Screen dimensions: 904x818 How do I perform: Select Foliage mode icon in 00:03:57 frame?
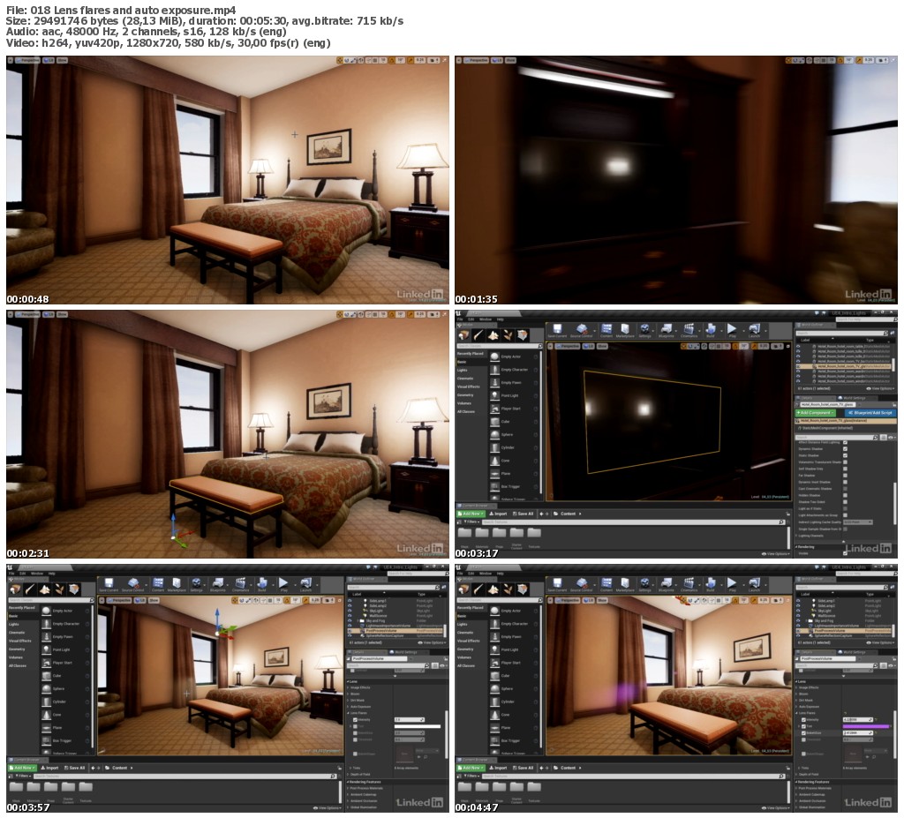(x=59, y=589)
